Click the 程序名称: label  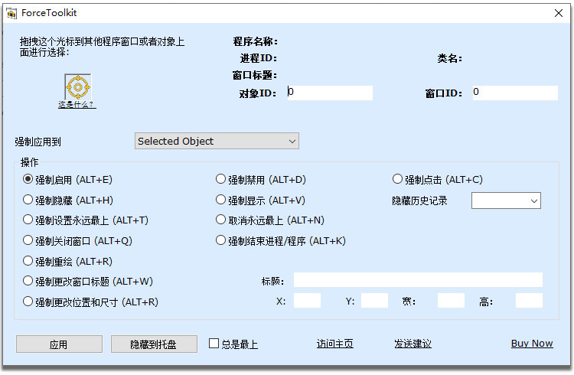[x=255, y=41]
